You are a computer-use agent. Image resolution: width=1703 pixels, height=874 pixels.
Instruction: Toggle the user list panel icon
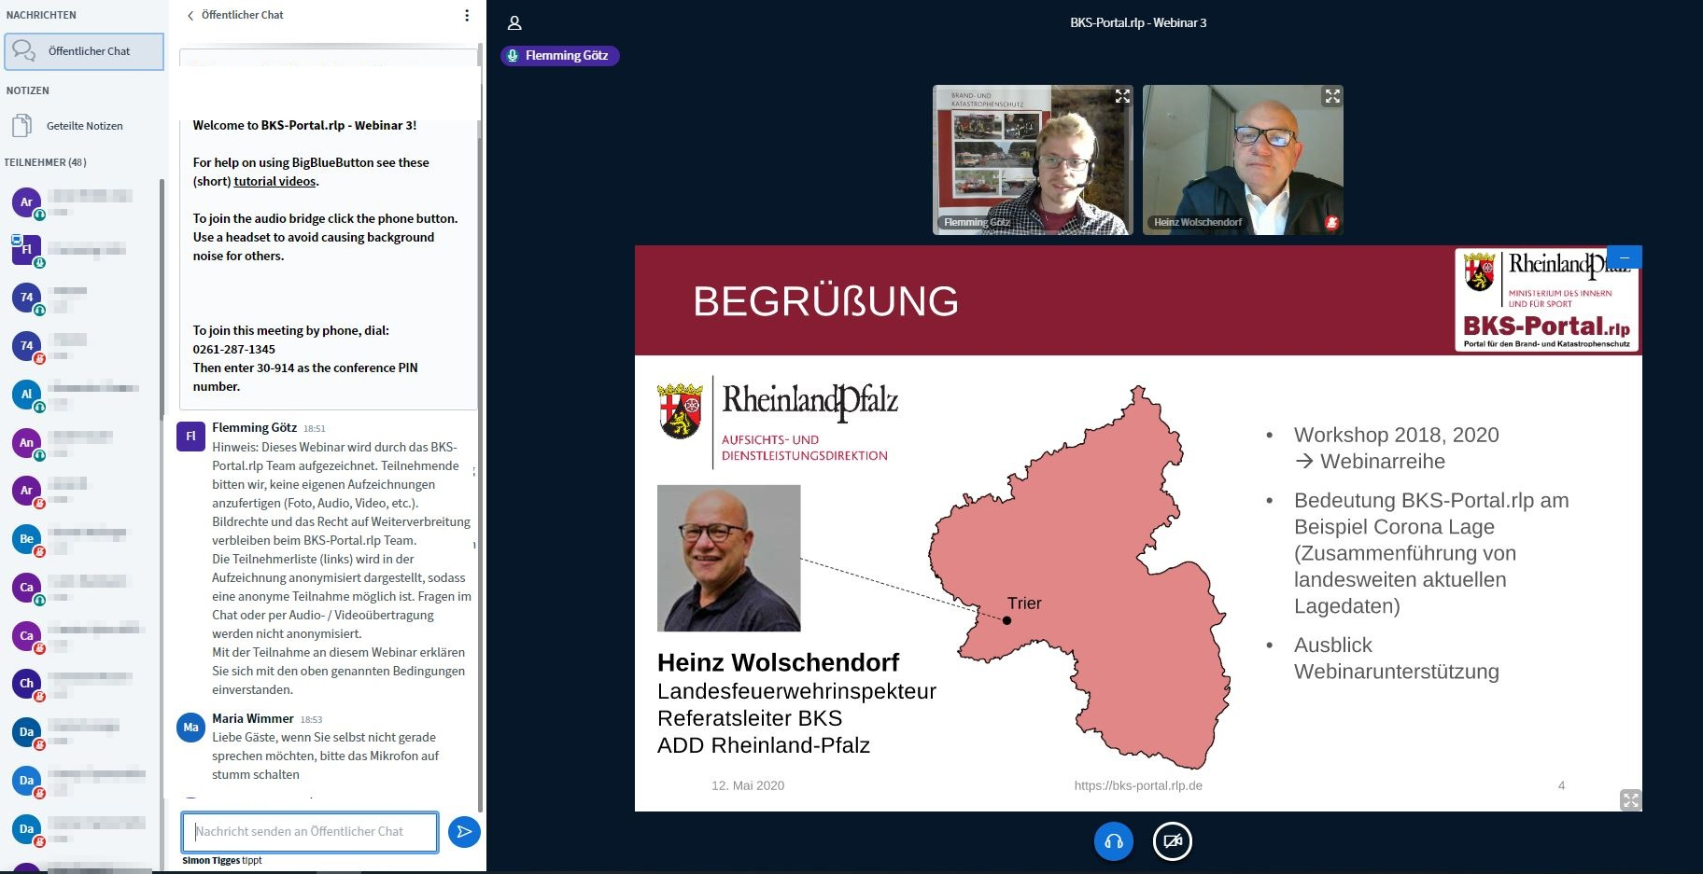pos(514,23)
